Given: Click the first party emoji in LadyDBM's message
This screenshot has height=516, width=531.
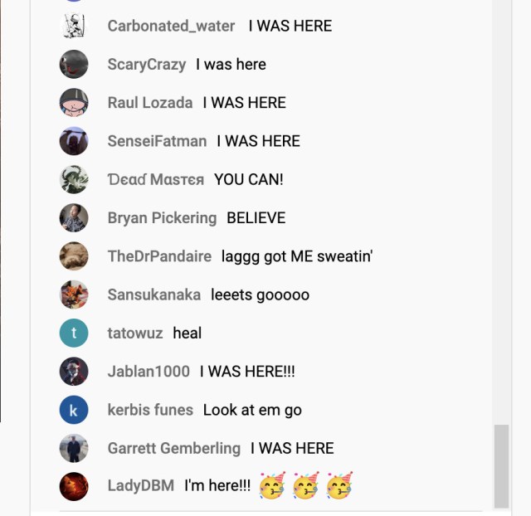Looking at the screenshot, I should [272, 485].
